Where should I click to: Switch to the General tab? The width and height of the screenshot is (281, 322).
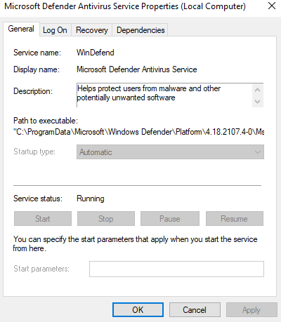click(21, 29)
